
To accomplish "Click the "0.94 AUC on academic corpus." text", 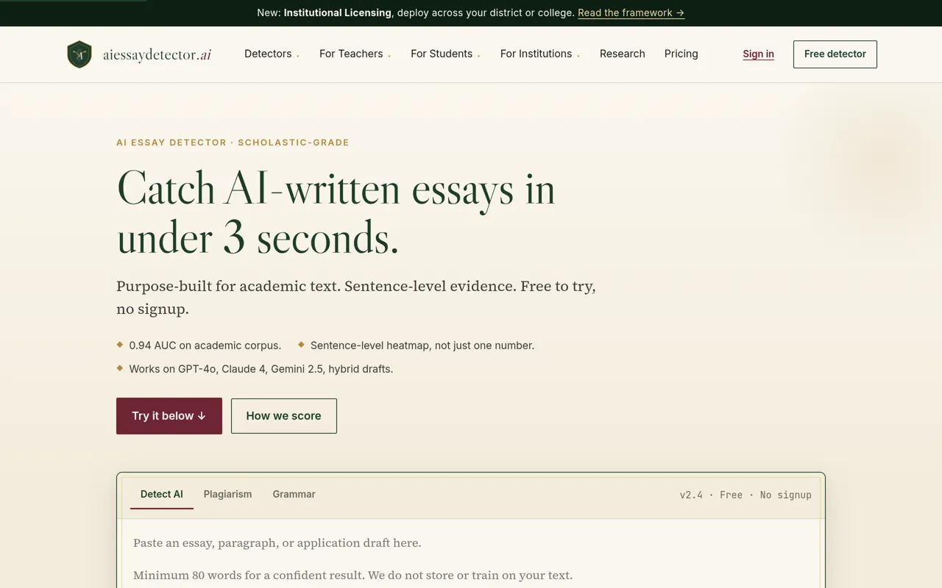I will click(205, 345).
